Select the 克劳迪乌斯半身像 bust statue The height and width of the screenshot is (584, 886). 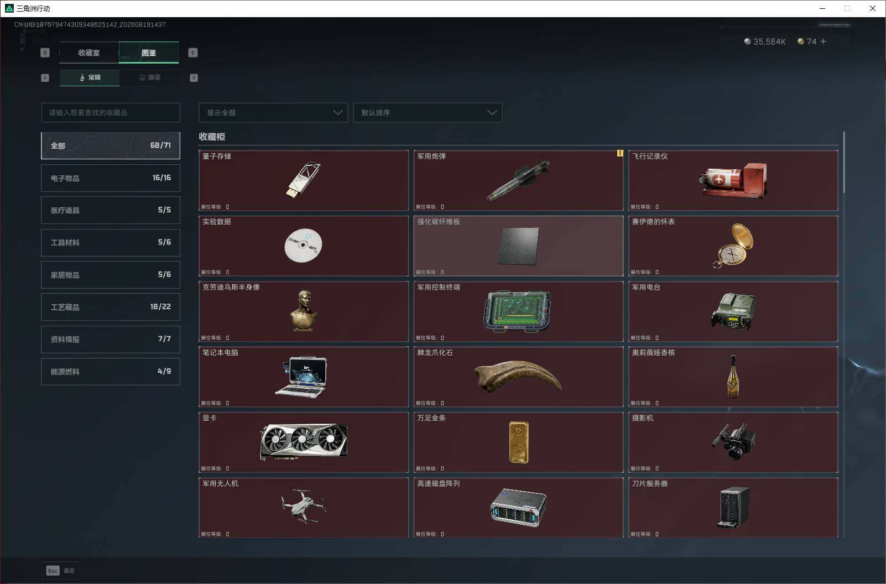pyautogui.click(x=303, y=311)
